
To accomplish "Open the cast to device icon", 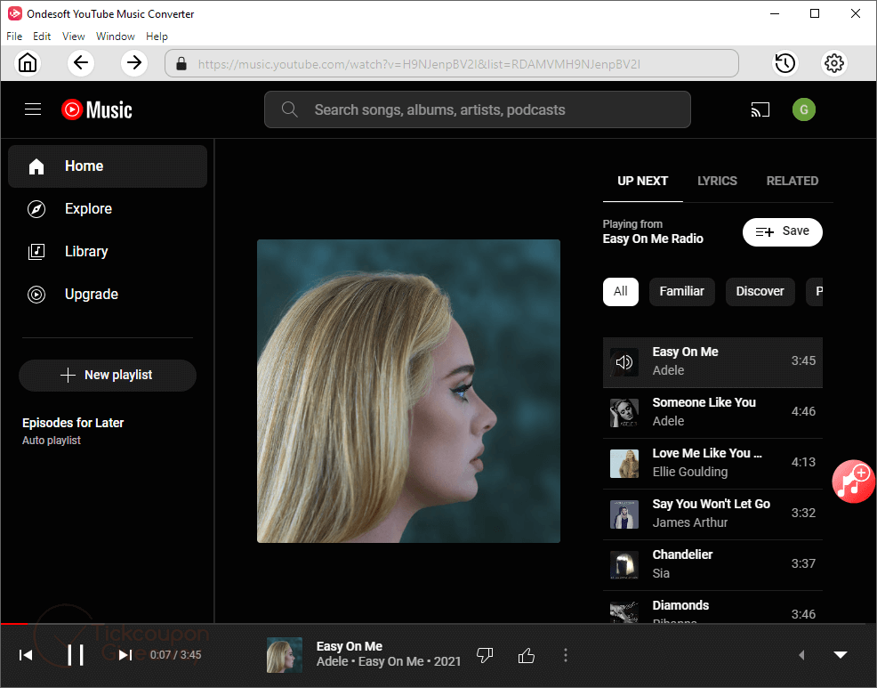I will point(760,109).
